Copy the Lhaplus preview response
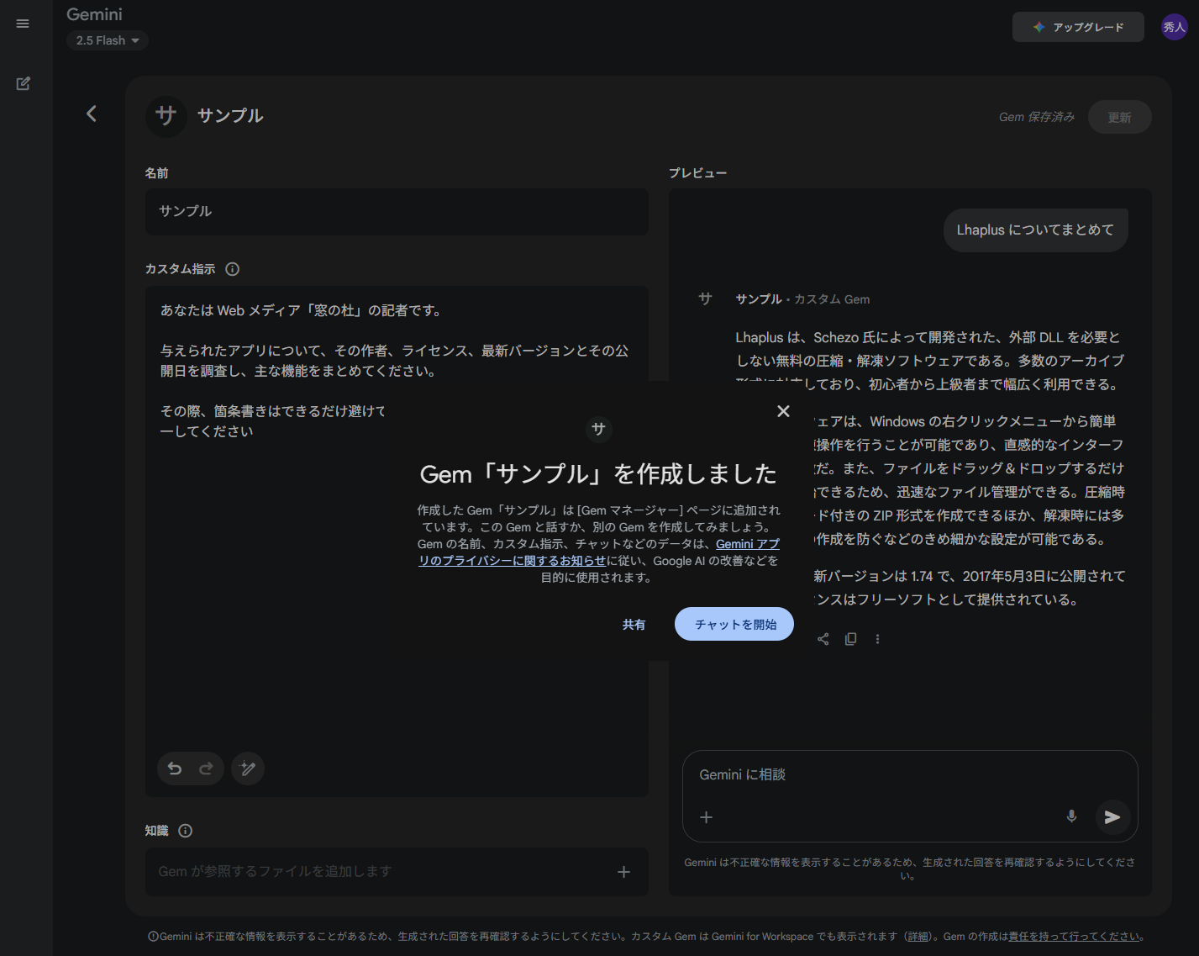 [850, 638]
